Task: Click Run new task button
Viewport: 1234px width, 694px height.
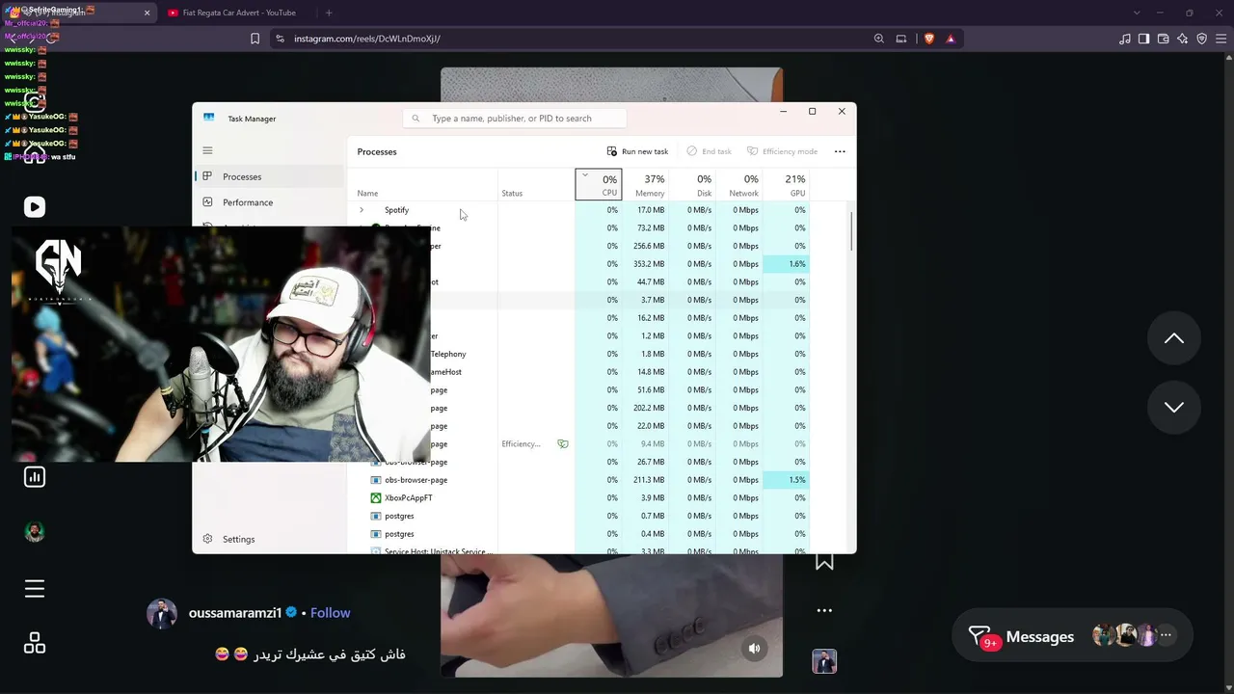Action: tap(637, 151)
